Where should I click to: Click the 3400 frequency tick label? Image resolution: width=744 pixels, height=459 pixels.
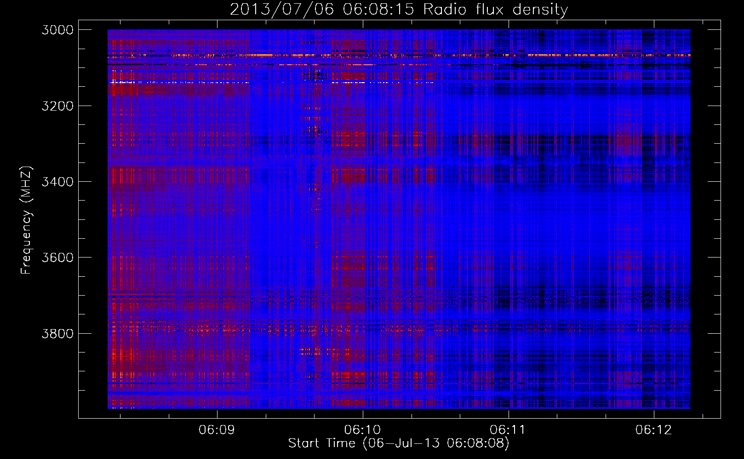pyautogui.click(x=57, y=182)
